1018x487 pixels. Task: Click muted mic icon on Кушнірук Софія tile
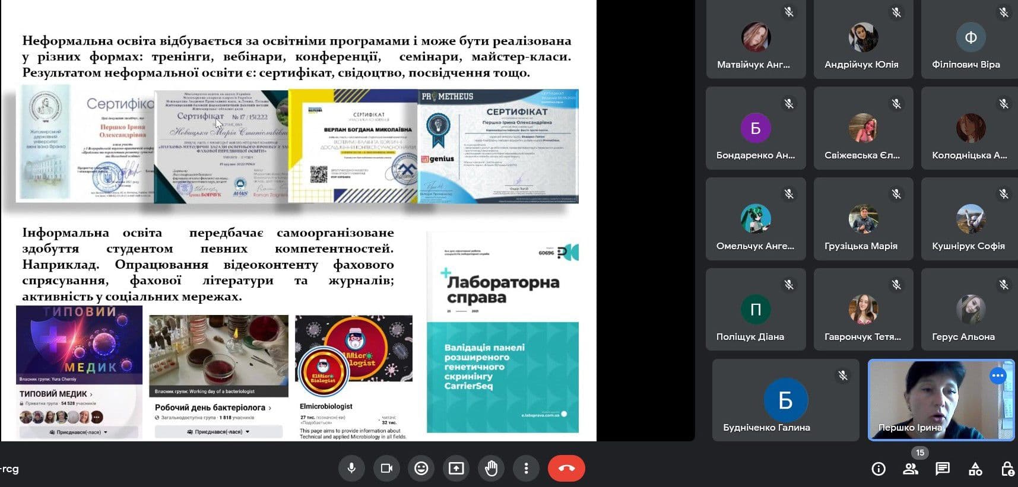tap(1004, 194)
